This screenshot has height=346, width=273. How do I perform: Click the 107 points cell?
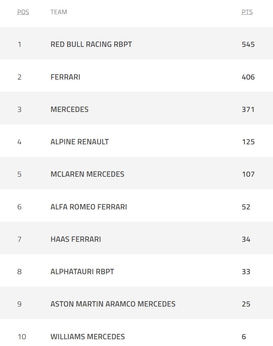[x=248, y=174]
